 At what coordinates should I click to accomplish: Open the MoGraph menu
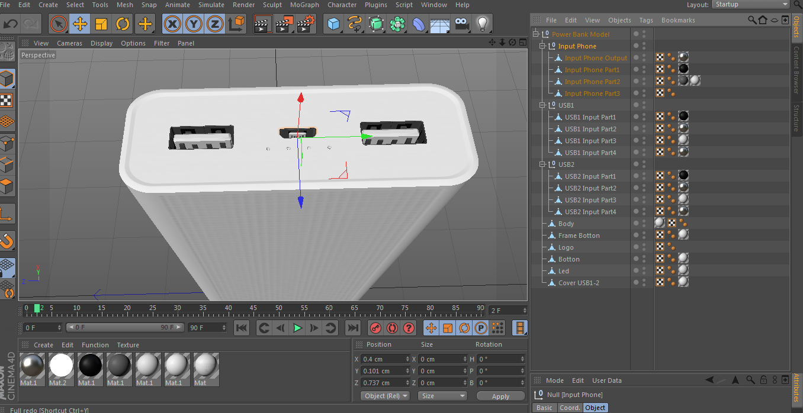click(304, 5)
